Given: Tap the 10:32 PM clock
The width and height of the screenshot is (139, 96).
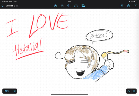Looking at the screenshot, I should point(5,2).
